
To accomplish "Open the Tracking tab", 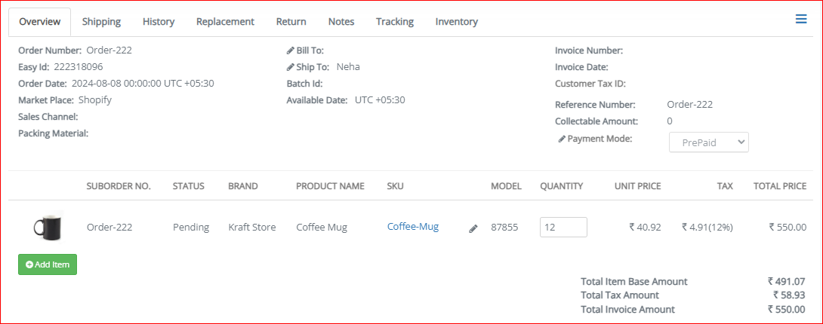I will (395, 22).
